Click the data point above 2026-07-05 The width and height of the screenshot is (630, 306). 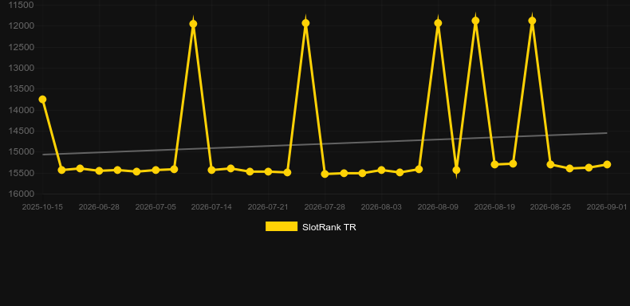tap(156, 171)
